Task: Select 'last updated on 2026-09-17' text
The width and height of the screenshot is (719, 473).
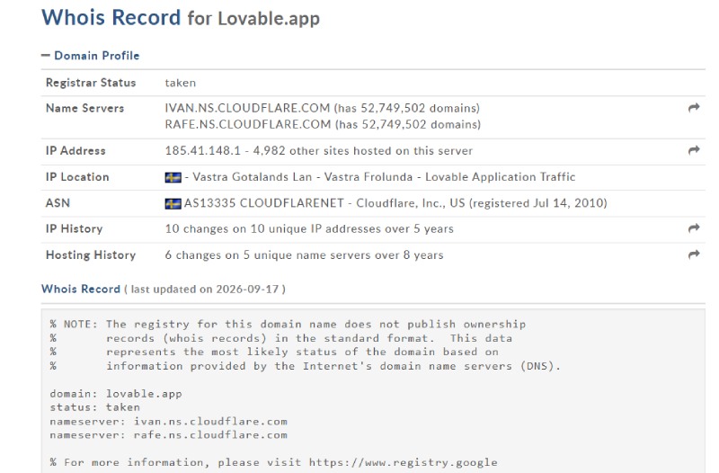Action: (205, 290)
